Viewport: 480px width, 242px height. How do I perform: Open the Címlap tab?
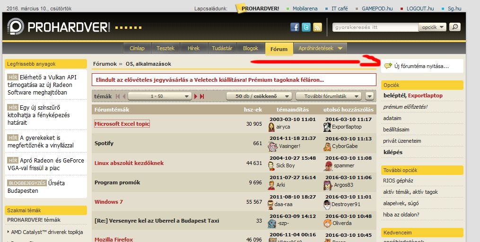137,48
